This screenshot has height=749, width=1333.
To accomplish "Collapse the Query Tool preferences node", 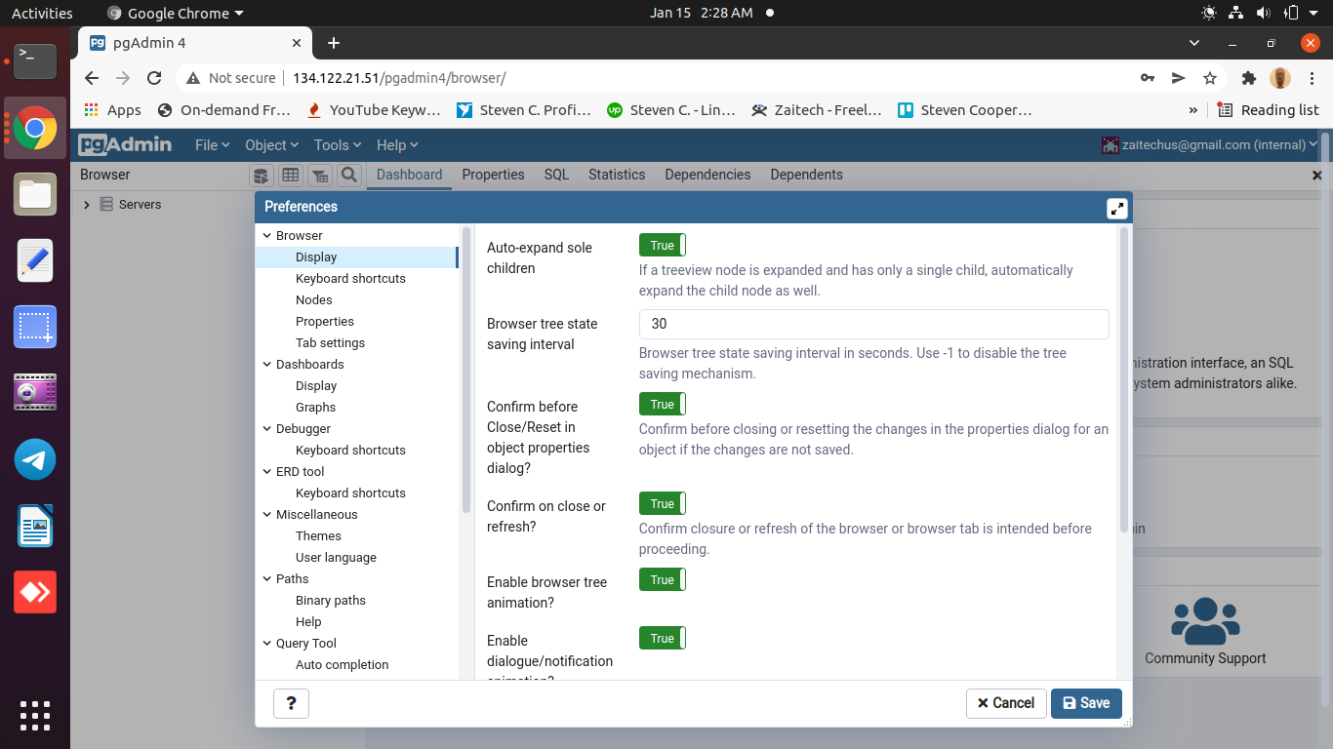I will [x=266, y=644].
